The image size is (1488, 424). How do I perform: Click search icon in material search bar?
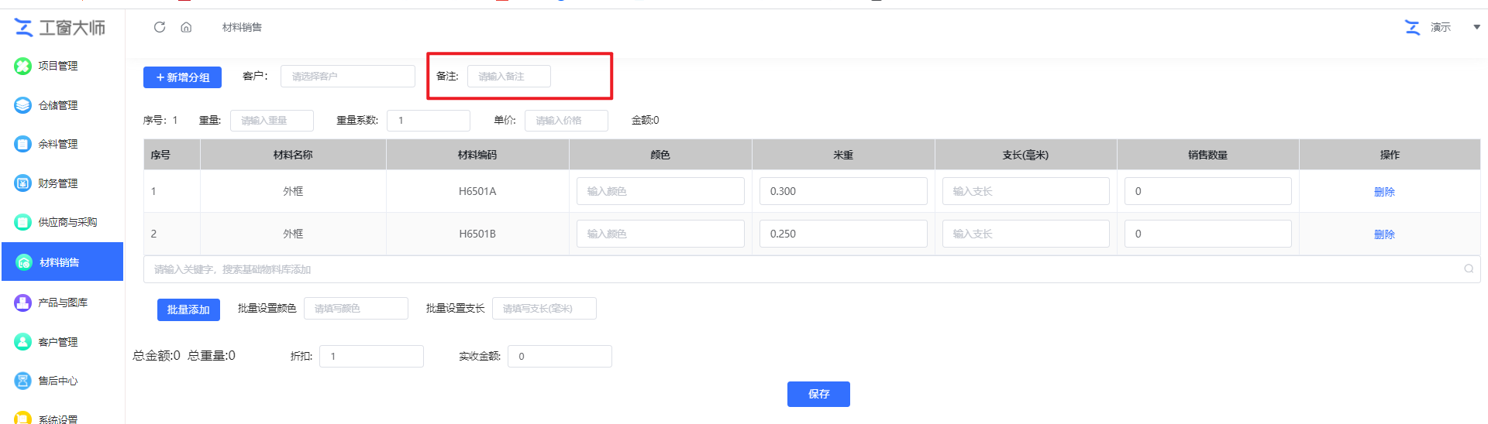pyautogui.click(x=1469, y=269)
